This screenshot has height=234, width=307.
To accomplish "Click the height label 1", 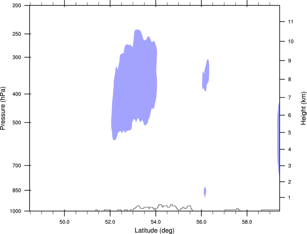I will click(289, 198).
